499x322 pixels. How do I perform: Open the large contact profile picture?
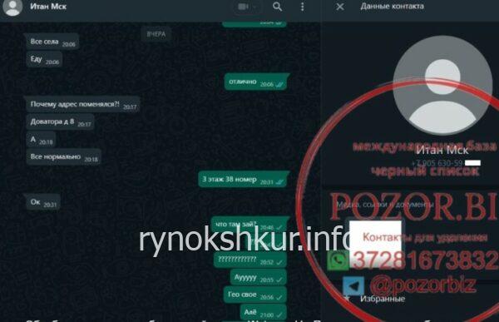tap(442, 85)
